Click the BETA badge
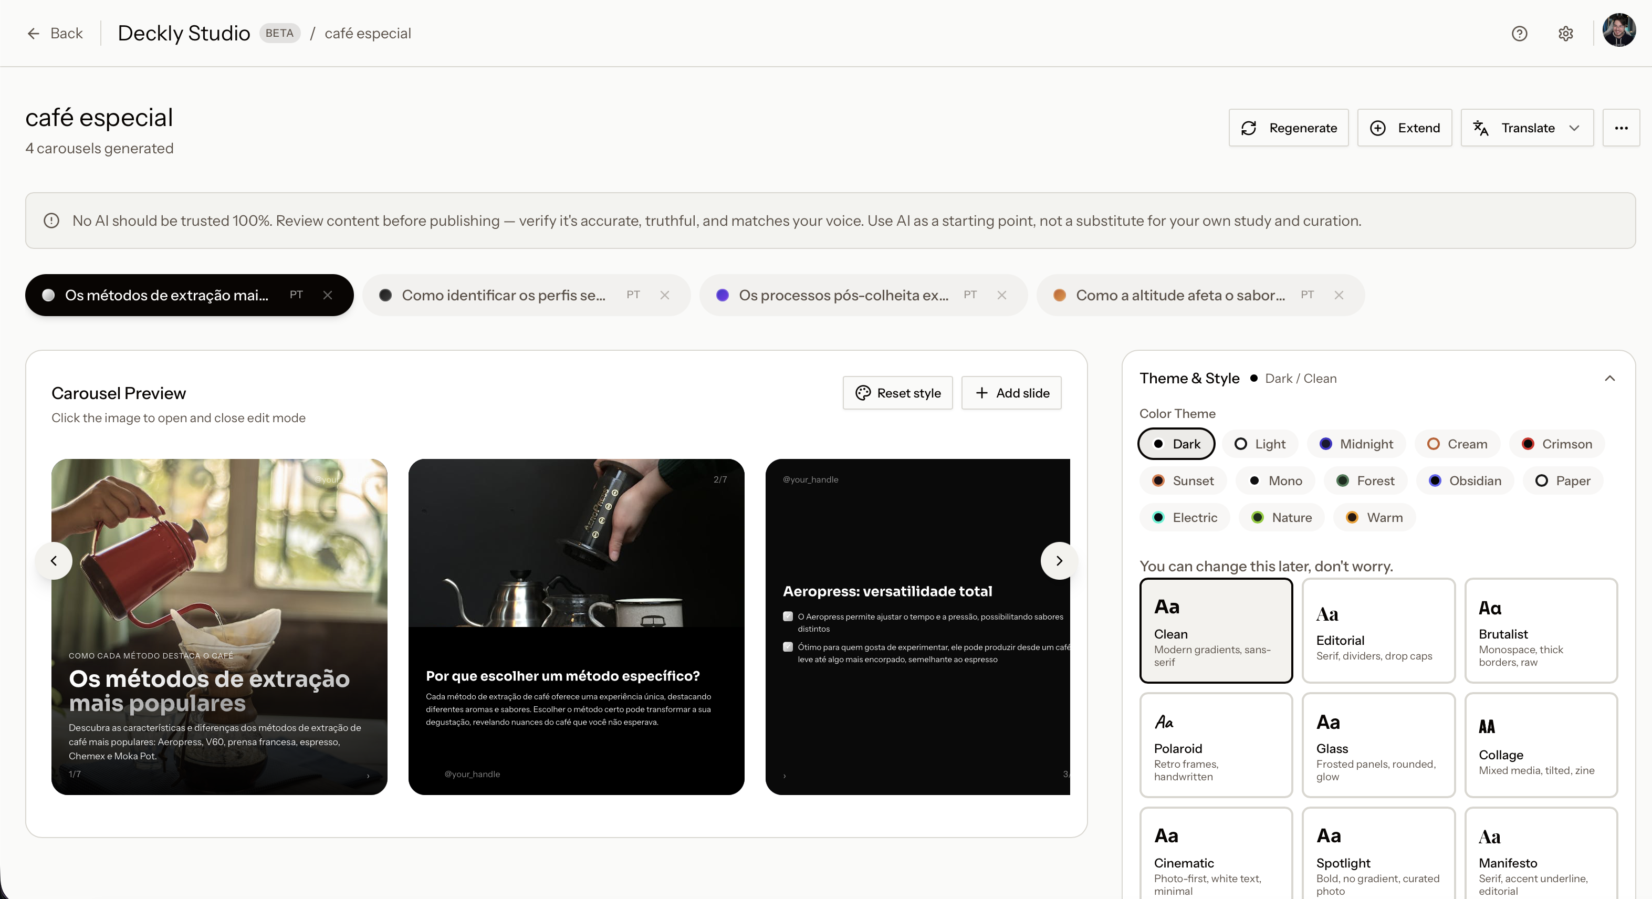Screen dimensions: 1652x899 [279, 33]
